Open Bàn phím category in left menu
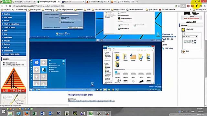Viewport: 207px width, 116px height. coord(14,17)
